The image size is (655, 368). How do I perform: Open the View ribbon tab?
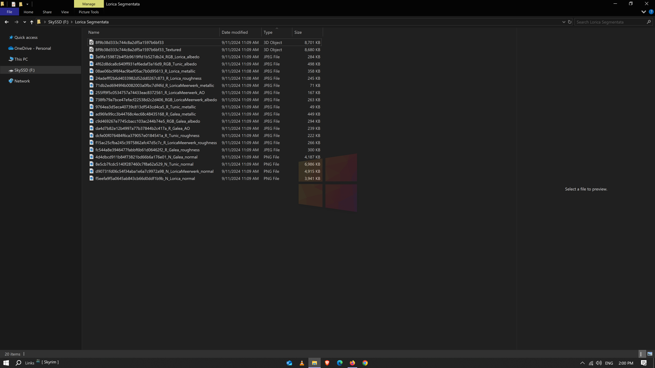click(65, 12)
